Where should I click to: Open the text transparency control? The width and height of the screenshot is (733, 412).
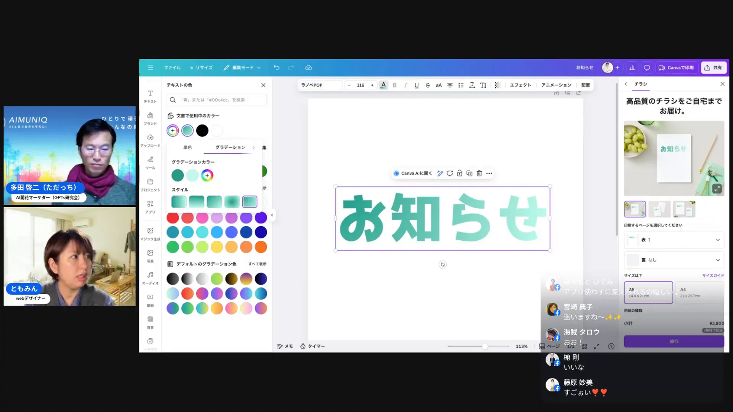497,85
